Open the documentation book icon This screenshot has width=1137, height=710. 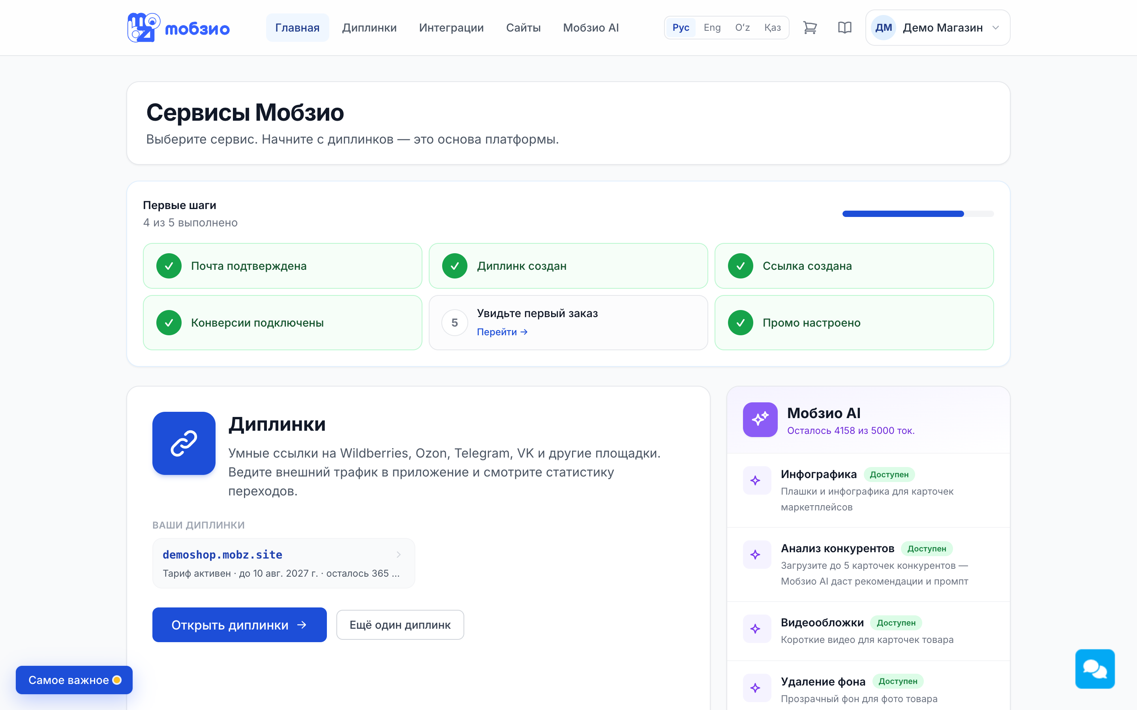pyautogui.click(x=845, y=28)
